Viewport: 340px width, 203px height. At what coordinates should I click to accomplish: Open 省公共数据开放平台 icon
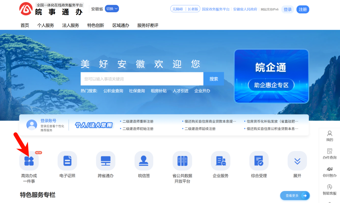[182, 161]
